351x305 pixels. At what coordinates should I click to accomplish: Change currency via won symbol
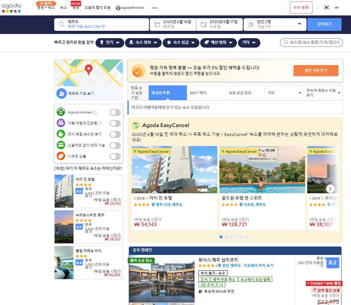pos(336,7)
